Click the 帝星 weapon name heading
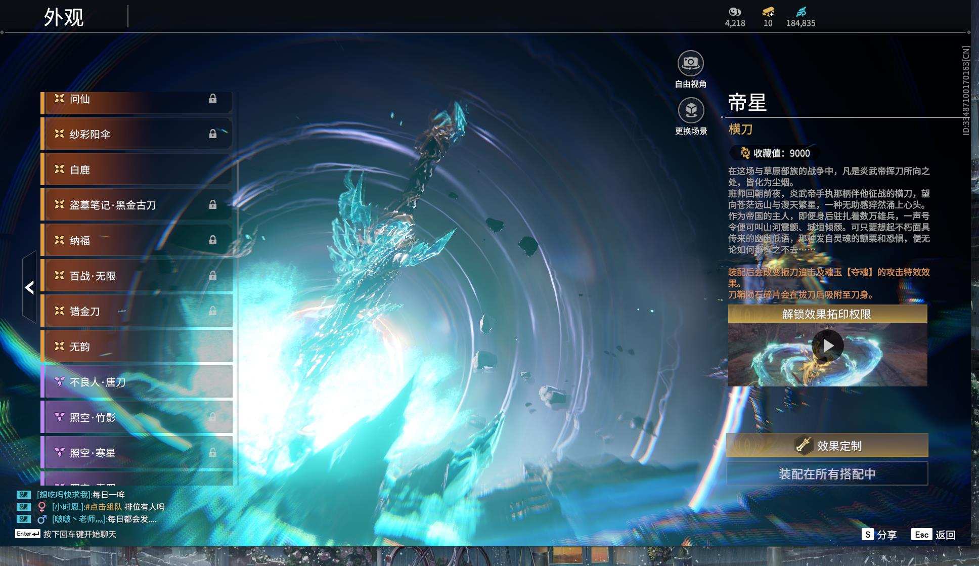This screenshot has height=566, width=979. coord(747,103)
